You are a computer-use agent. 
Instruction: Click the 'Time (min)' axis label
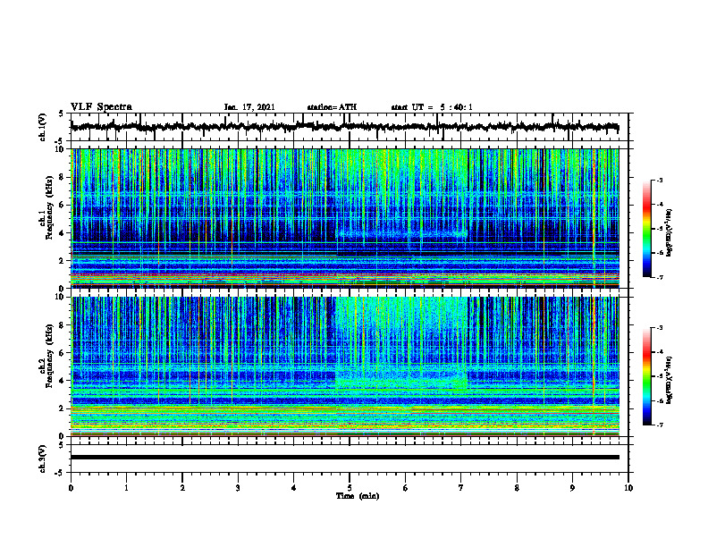pyautogui.click(x=358, y=496)
